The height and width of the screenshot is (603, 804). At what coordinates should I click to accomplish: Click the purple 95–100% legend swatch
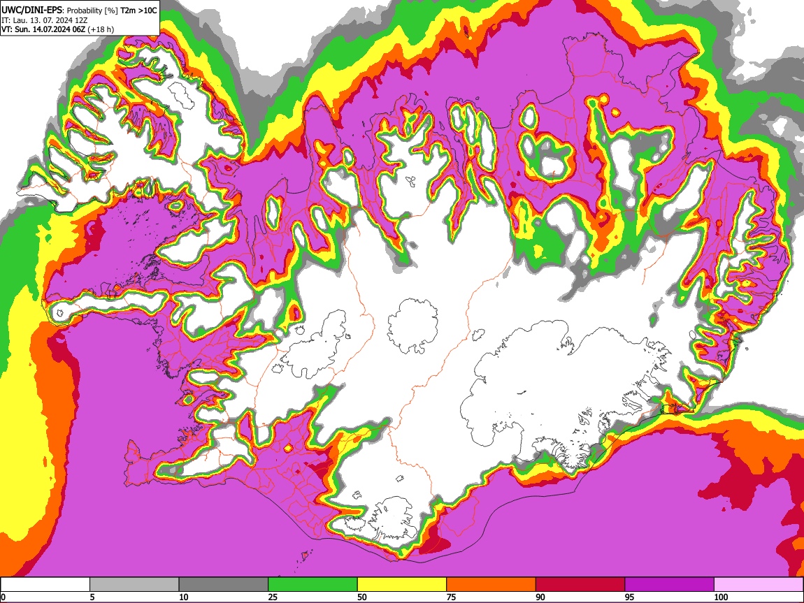tap(670, 585)
